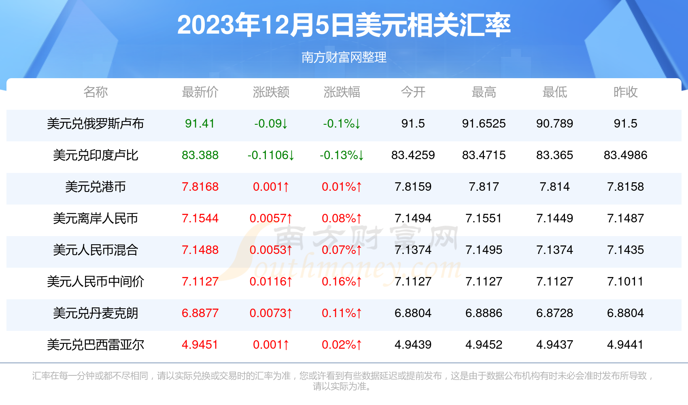Click the low value 90.789
The height and width of the screenshot is (405, 688).
tap(555, 124)
